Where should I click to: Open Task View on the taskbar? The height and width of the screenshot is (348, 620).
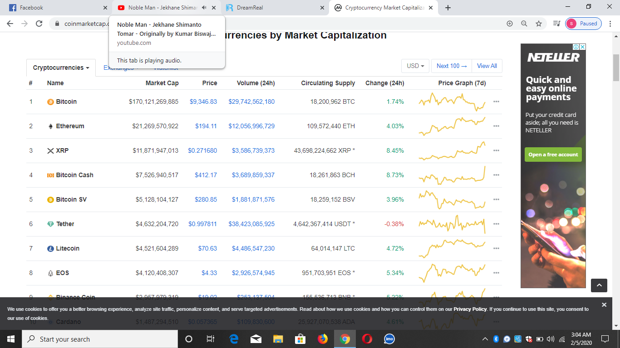[210, 339]
